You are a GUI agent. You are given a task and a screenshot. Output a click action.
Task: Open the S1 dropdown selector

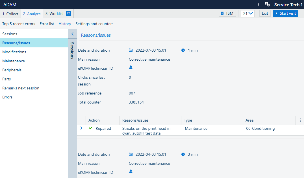click(247, 13)
